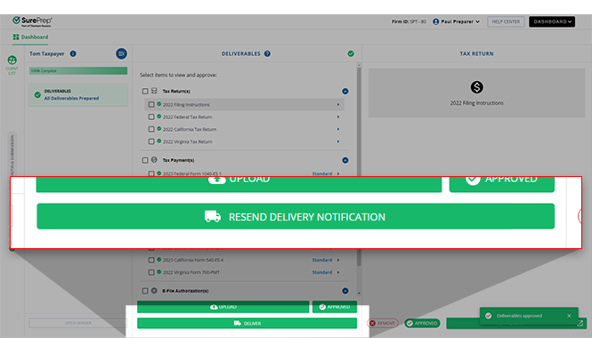The height and width of the screenshot is (338, 592).
Task: Click the small UPLOAD button above Deliver
Action: point(223,307)
